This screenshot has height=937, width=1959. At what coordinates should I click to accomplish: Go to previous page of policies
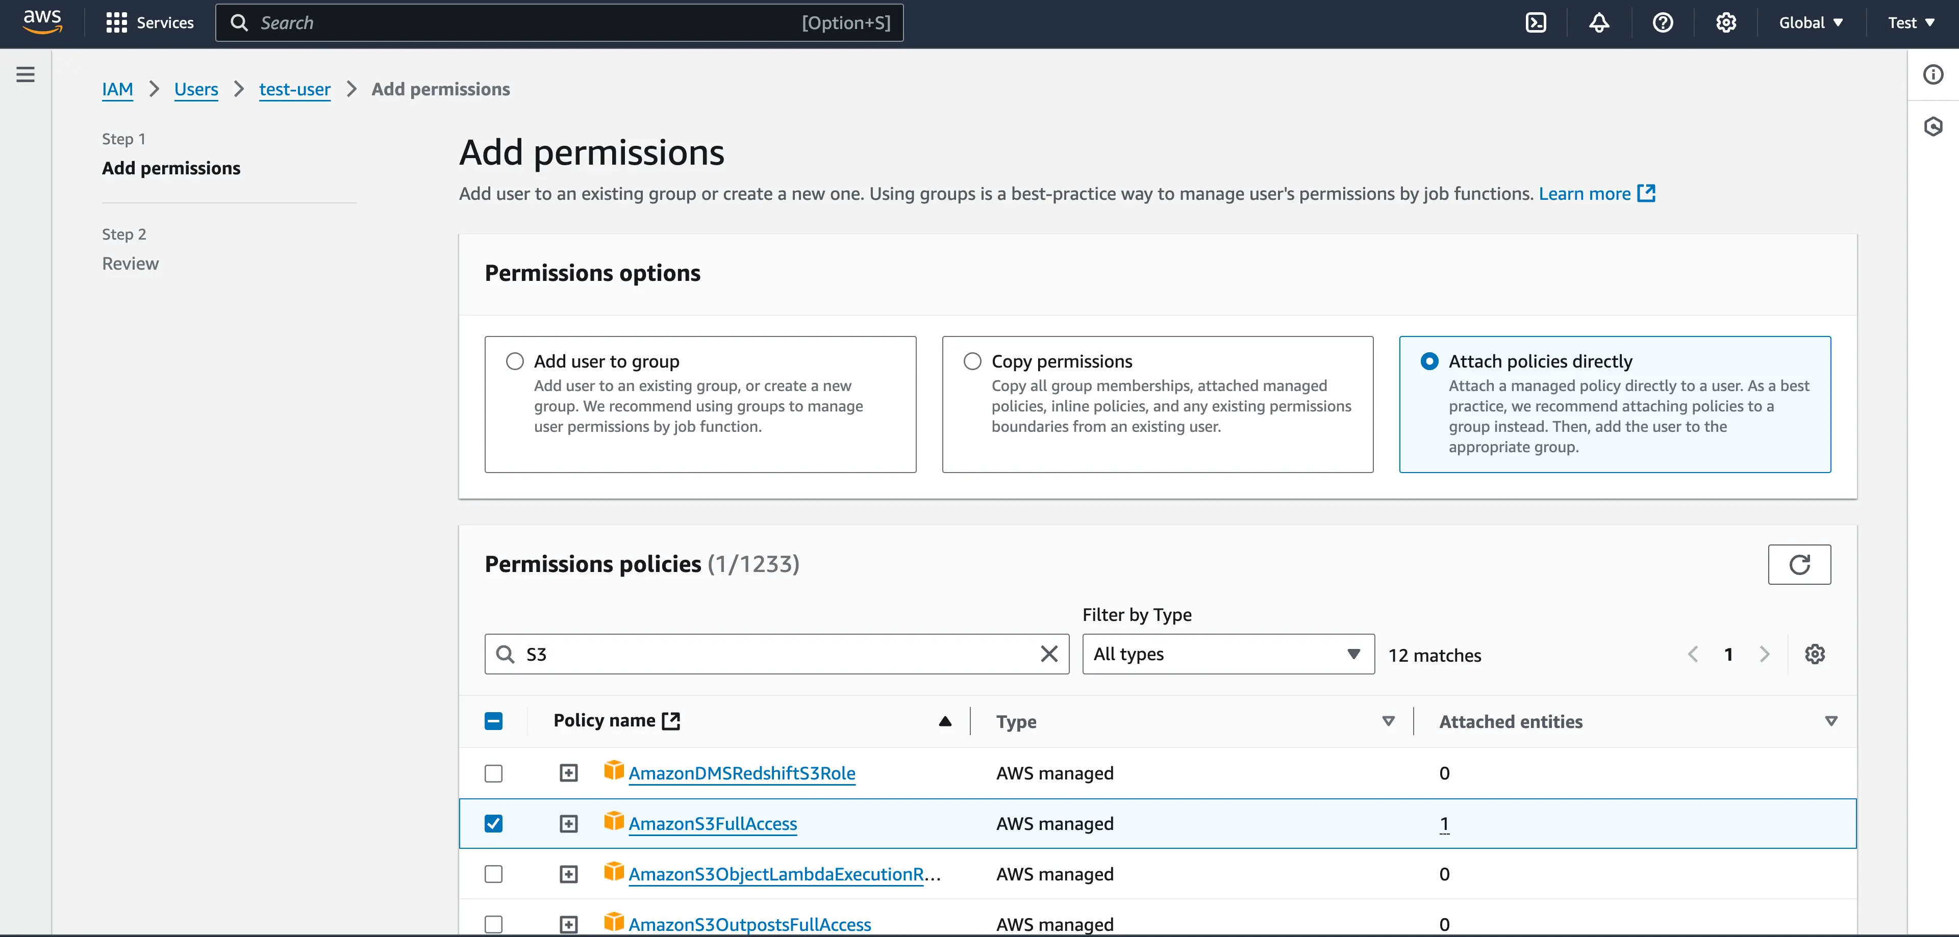pos(1692,654)
